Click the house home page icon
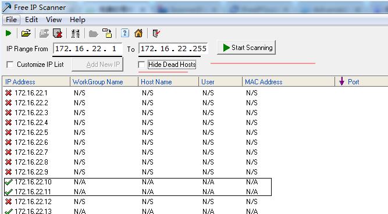This screenshot has height=214, width=388. tap(138, 33)
